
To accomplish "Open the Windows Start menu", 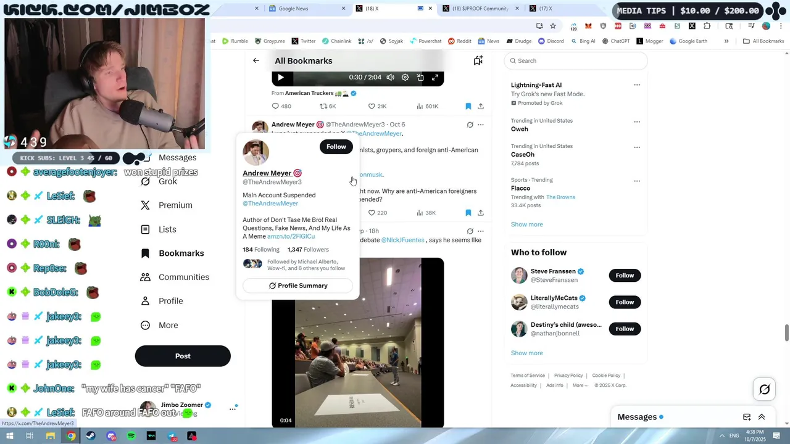I will tap(9, 436).
